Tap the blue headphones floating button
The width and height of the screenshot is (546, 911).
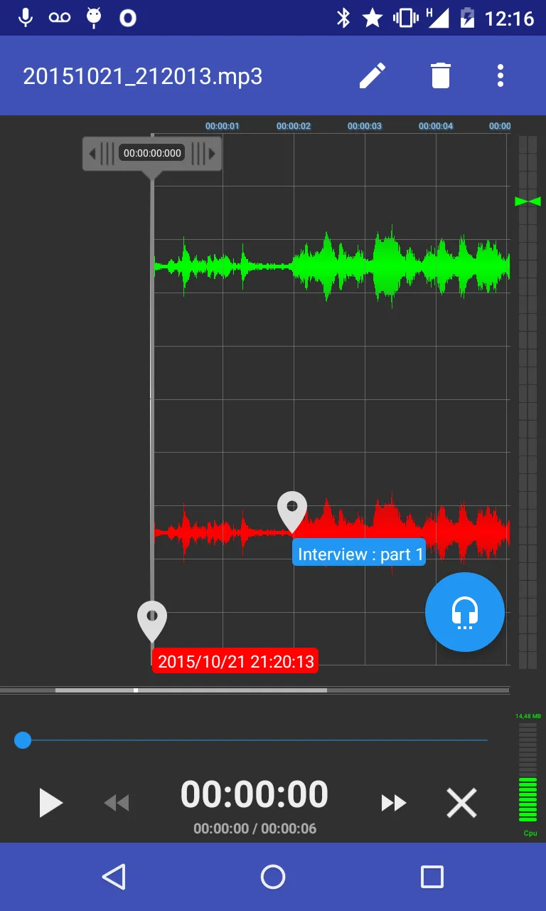click(x=464, y=612)
